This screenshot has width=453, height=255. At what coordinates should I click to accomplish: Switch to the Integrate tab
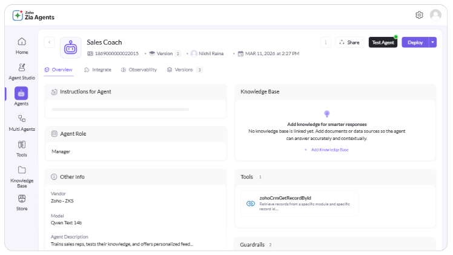click(98, 70)
